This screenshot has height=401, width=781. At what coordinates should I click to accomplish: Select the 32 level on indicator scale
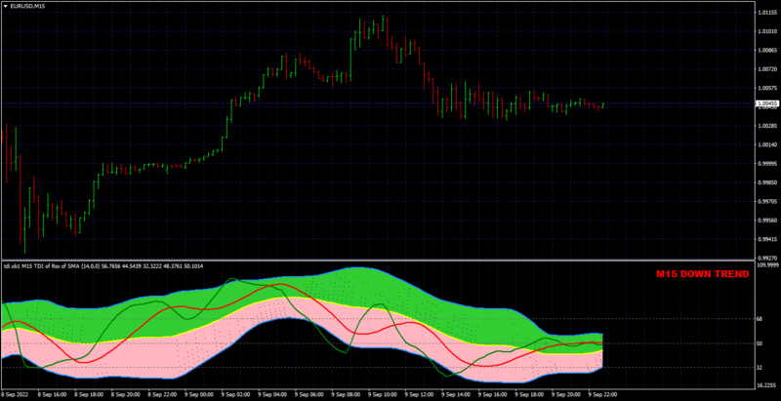click(x=760, y=367)
